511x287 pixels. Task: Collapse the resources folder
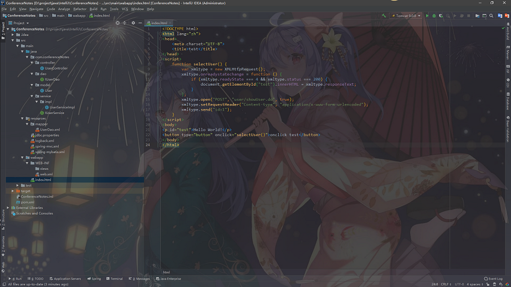[x=22, y=118]
